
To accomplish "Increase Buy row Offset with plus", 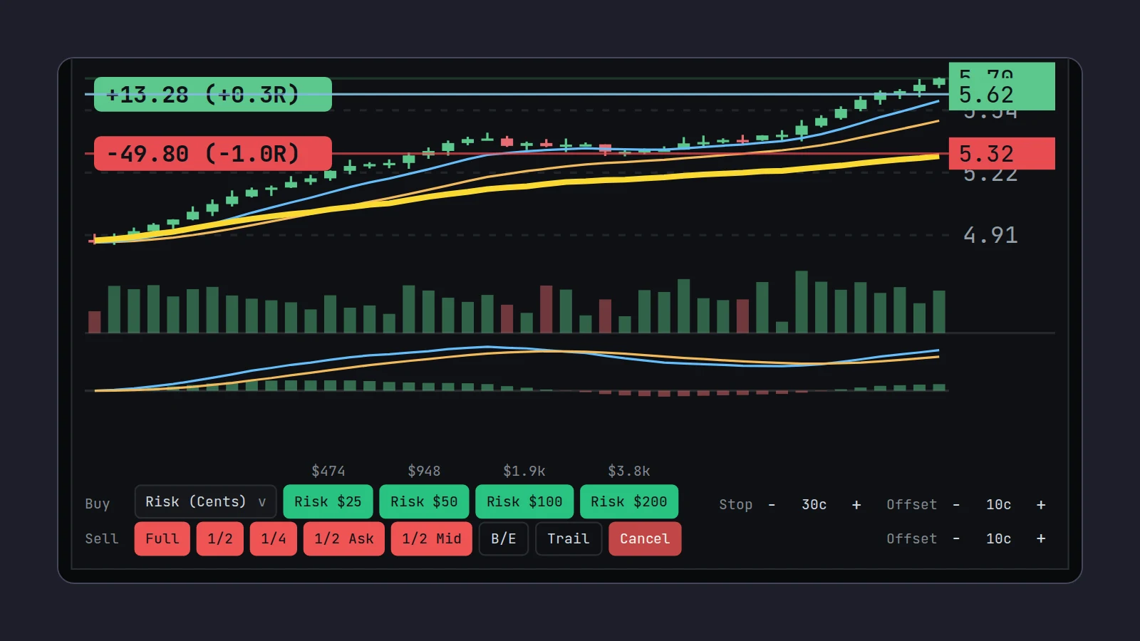I will point(1041,505).
